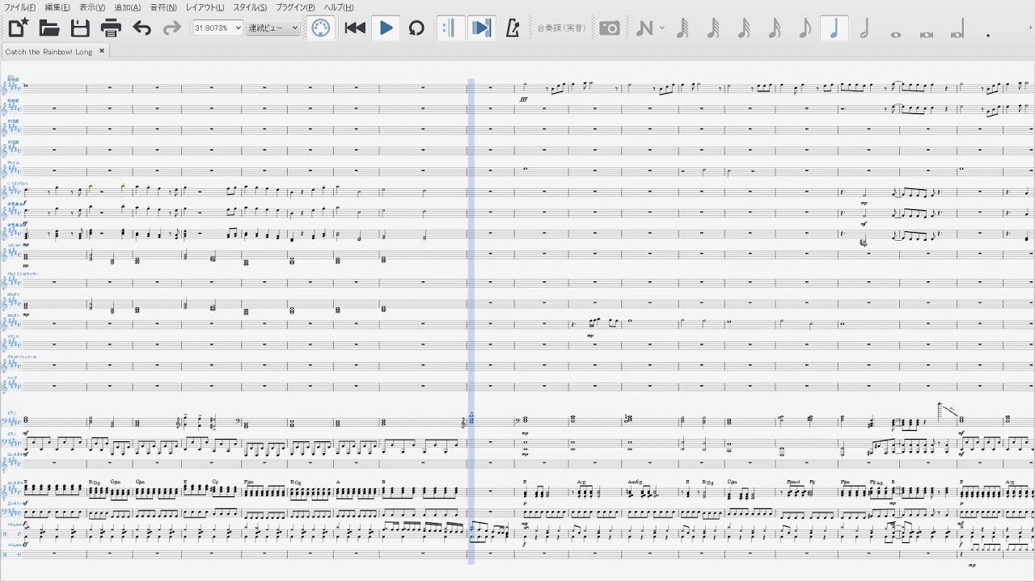Click the Save score floppy disk icon
This screenshot has width=1035, height=582.
click(80, 28)
